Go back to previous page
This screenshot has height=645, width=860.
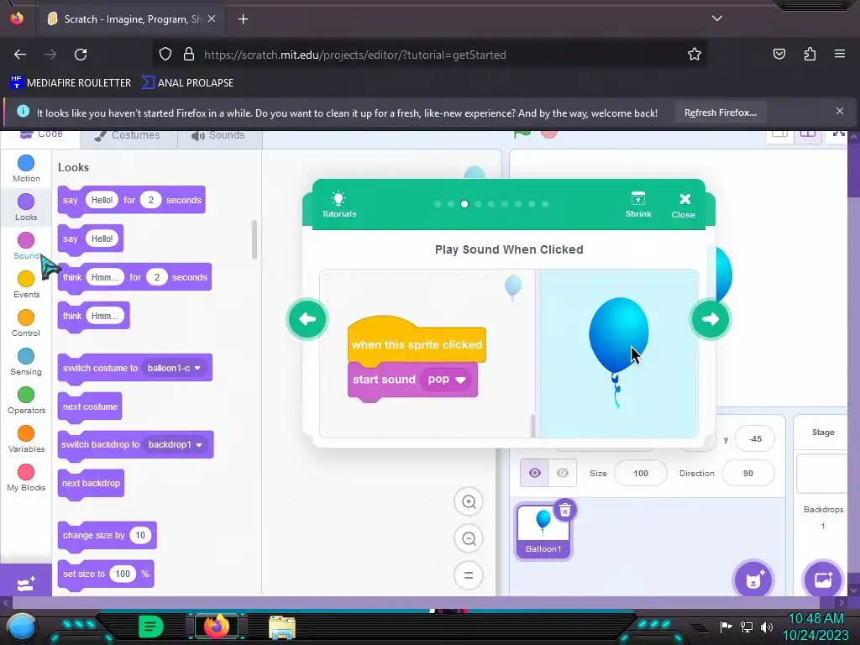[20, 55]
